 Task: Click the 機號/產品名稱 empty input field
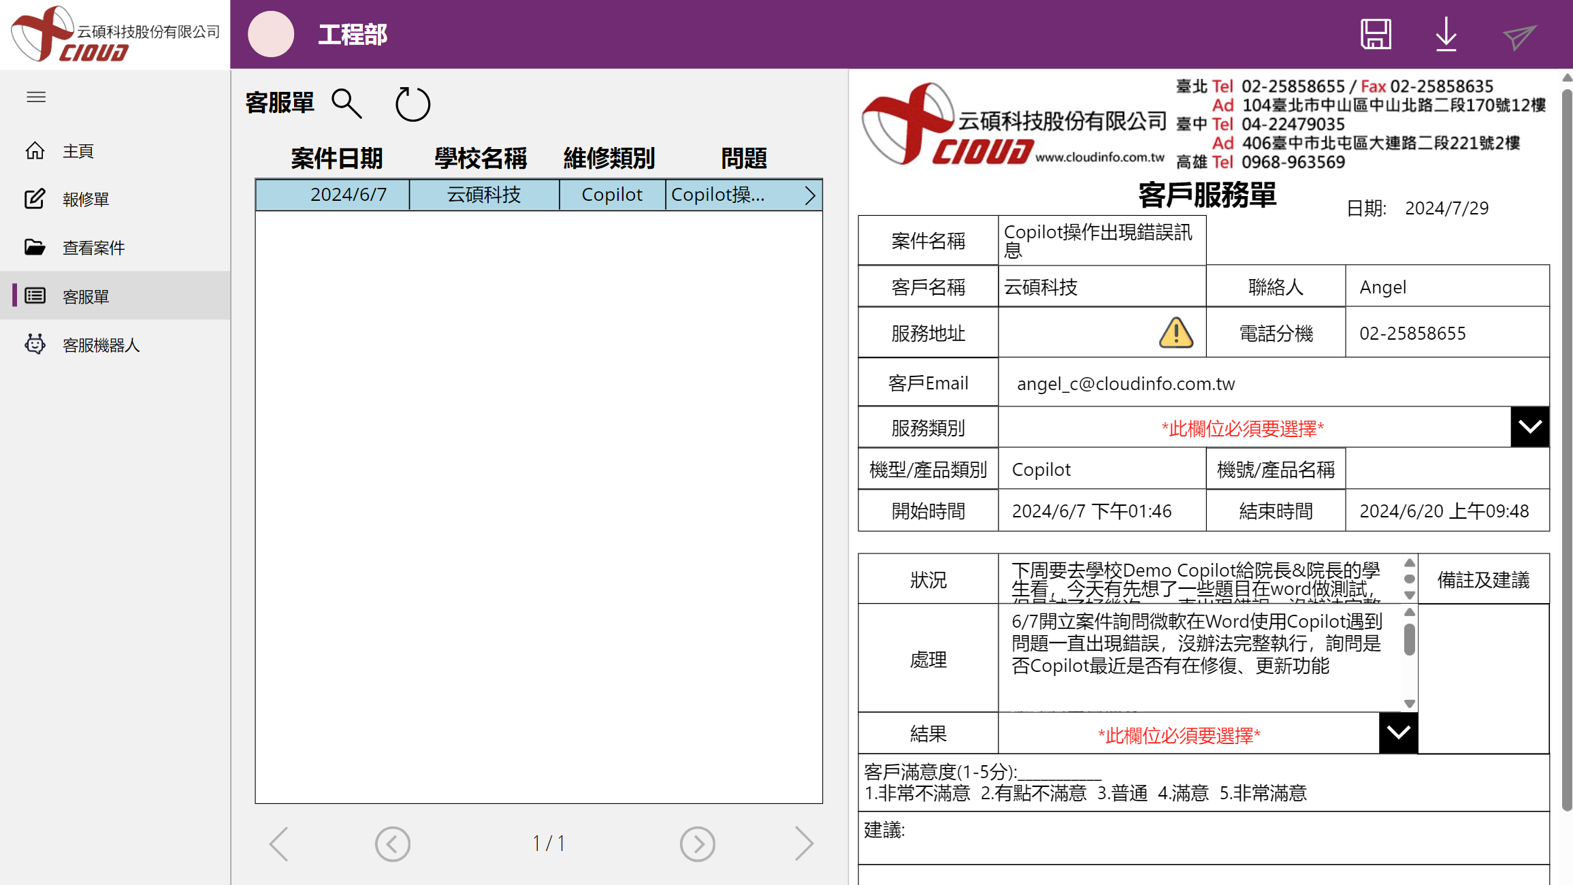[x=1447, y=468]
